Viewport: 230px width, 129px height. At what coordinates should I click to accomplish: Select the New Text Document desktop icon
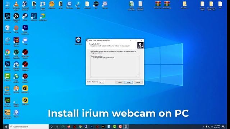click(141, 6)
